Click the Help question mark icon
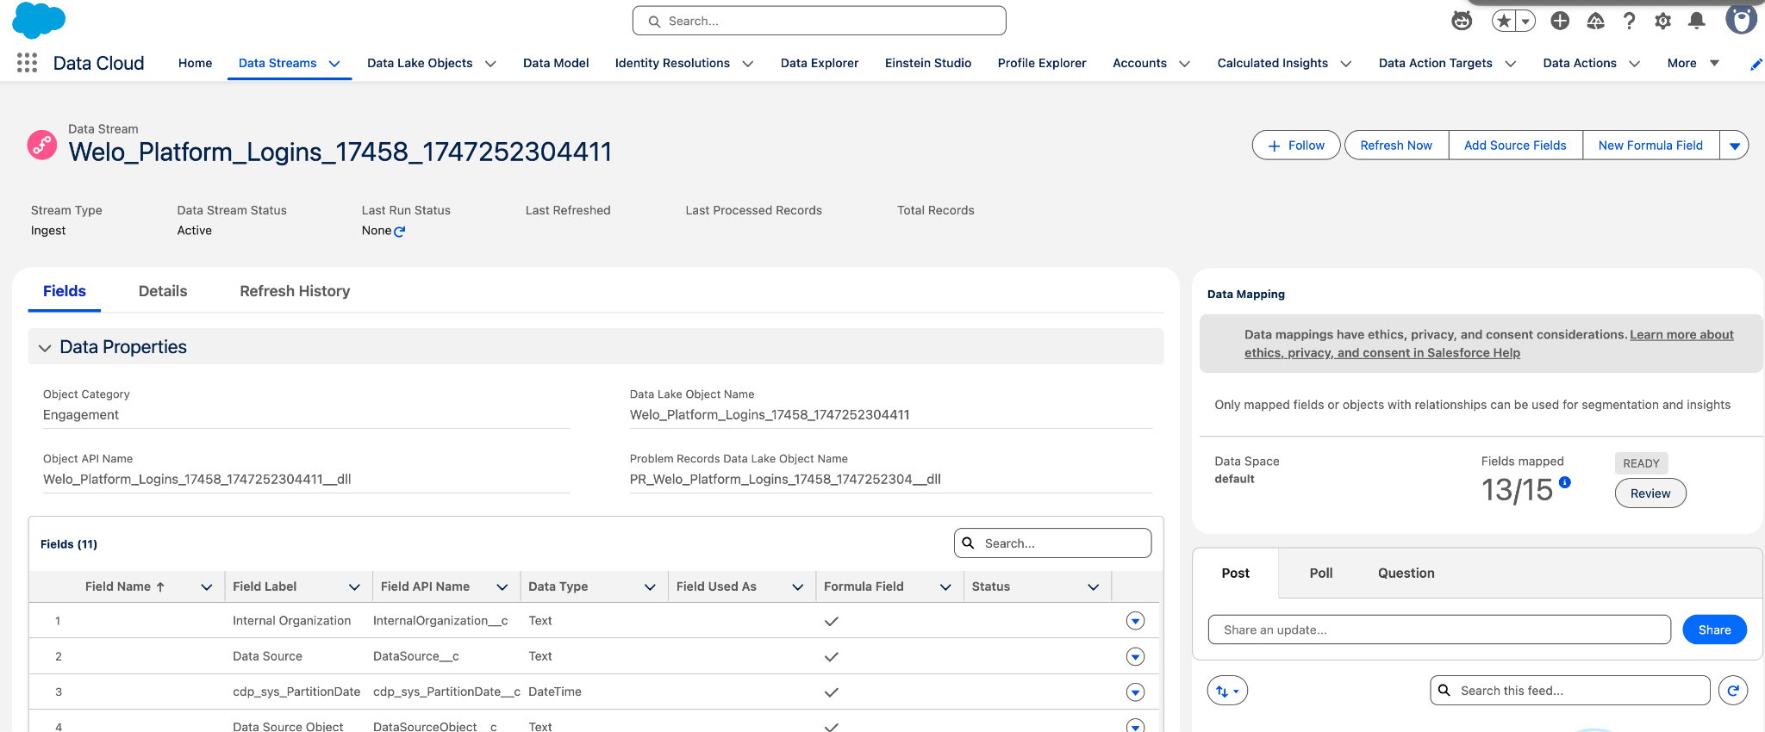The image size is (1765, 732). pyautogui.click(x=1629, y=21)
